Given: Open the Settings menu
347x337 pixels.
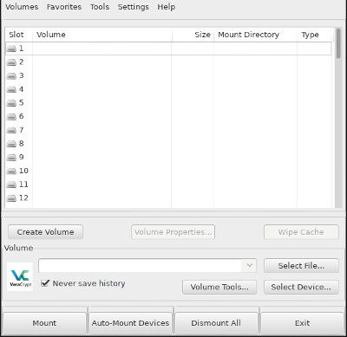Looking at the screenshot, I should click(x=134, y=7).
